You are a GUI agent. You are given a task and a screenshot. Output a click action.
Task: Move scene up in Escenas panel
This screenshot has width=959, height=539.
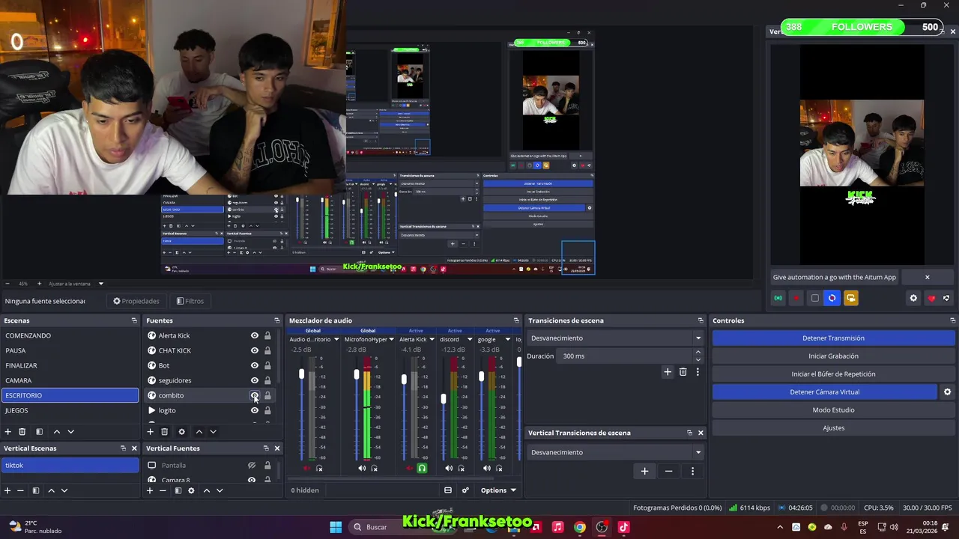point(56,432)
